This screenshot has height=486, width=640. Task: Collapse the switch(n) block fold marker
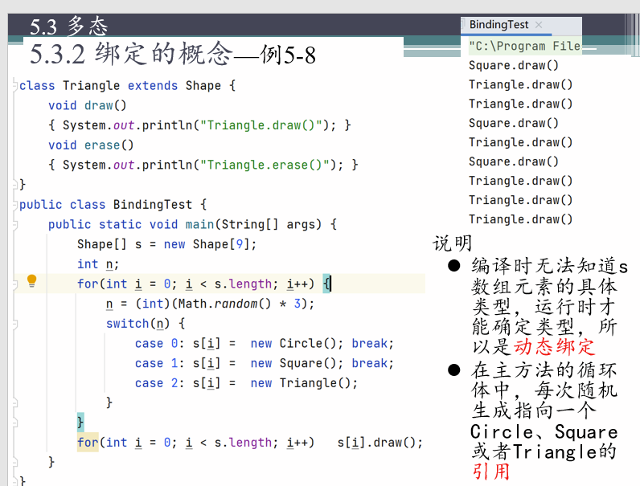pyautogui.click(x=14, y=325)
